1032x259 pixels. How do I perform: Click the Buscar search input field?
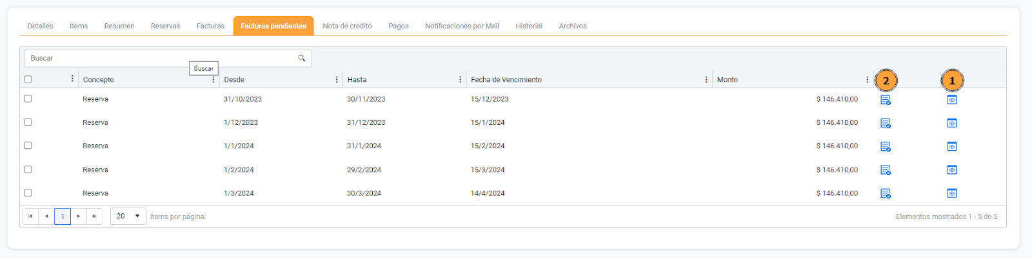[x=161, y=58]
